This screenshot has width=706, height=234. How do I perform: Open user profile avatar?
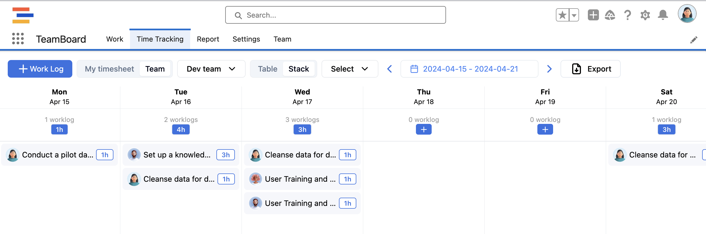coord(687,14)
